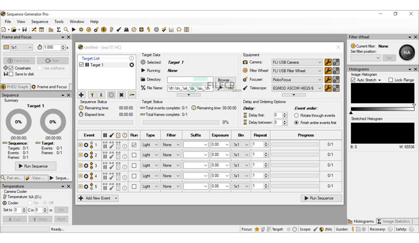This screenshot has width=419, height=243.
Task: Open Bin dropdown for event 4
Action: tap(241, 176)
